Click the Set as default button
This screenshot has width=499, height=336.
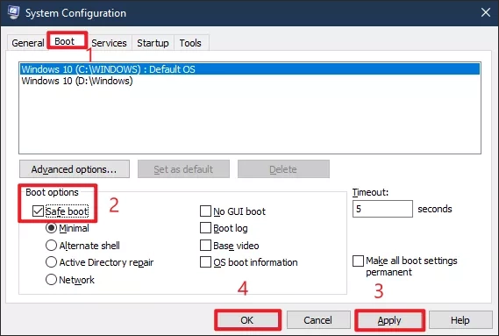183,169
